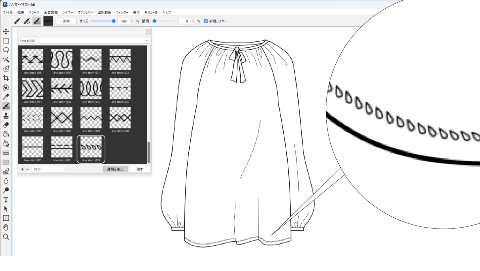Choose the Text tool
The width and height of the screenshot is (480, 271).
click(x=6, y=199)
